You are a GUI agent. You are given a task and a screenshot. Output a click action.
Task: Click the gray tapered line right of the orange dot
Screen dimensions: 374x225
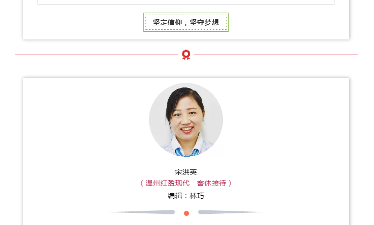[231, 212]
